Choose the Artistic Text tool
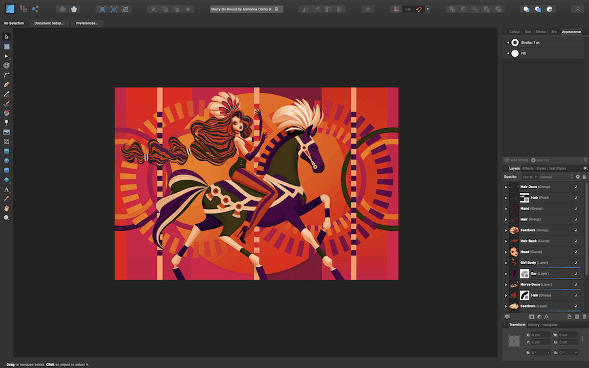 click(7, 189)
